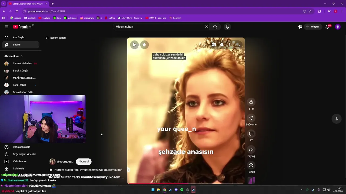This screenshot has height=194, width=346.
Task: Open File Explorer from taskbar
Action: 159,190
